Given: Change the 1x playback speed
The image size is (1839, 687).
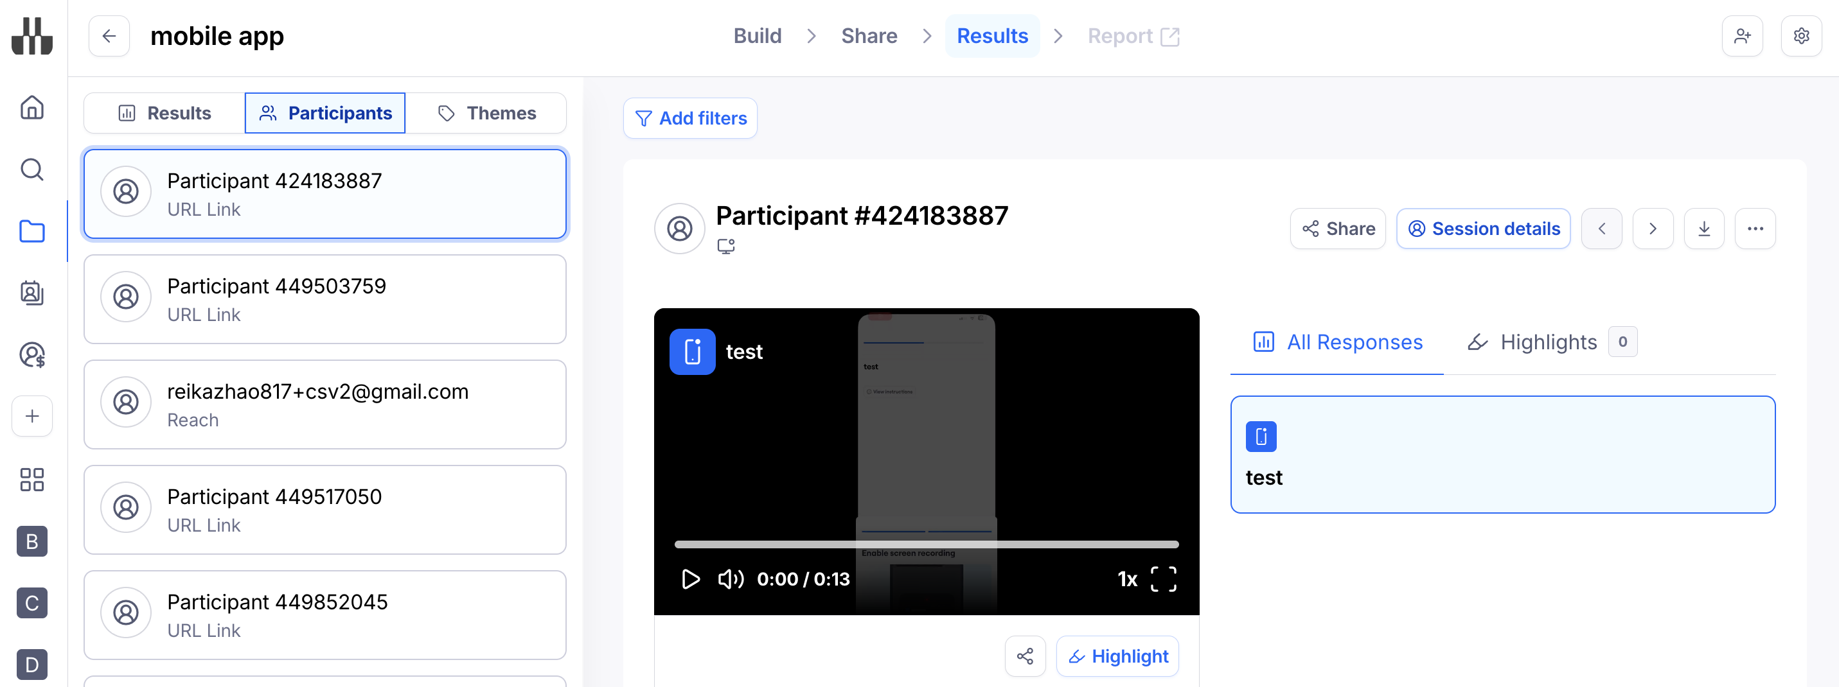Looking at the screenshot, I should pyautogui.click(x=1126, y=578).
